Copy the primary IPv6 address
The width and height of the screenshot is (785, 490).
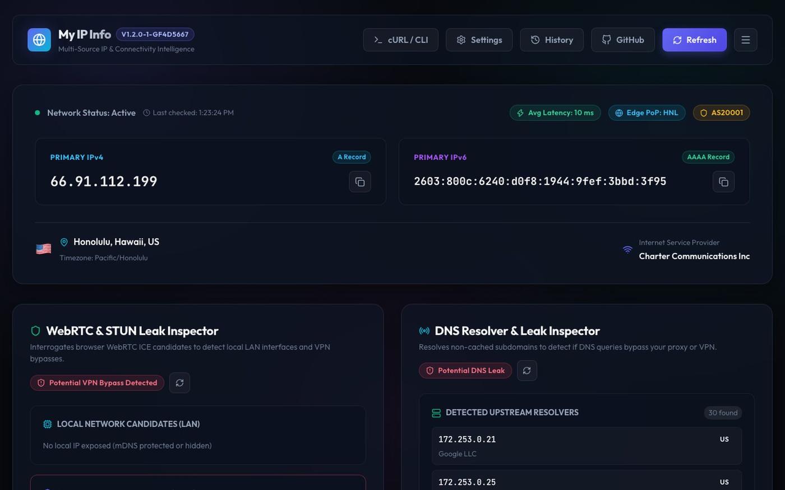[x=724, y=181]
